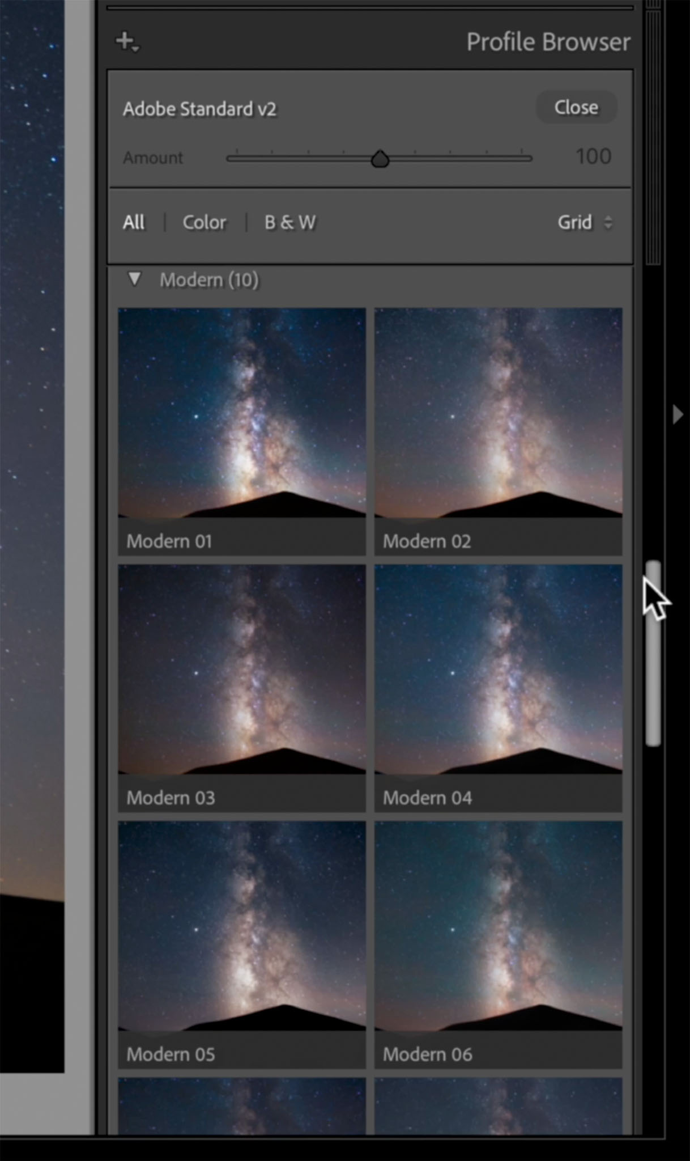Click the Amount value field showing 100
Image resolution: width=690 pixels, height=1161 pixels.
pyautogui.click(x=593, y=157)
